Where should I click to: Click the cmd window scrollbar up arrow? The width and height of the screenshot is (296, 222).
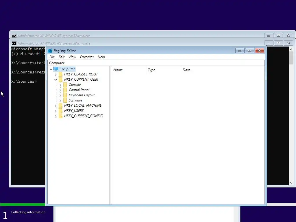[291, 49]
